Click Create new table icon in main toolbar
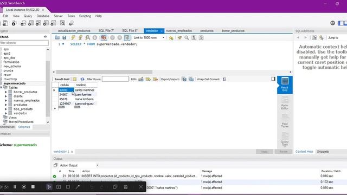This screenshot has height=195, width=347. point(31,23)
